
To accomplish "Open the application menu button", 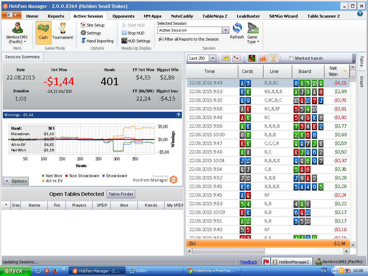I will [11, 15].
